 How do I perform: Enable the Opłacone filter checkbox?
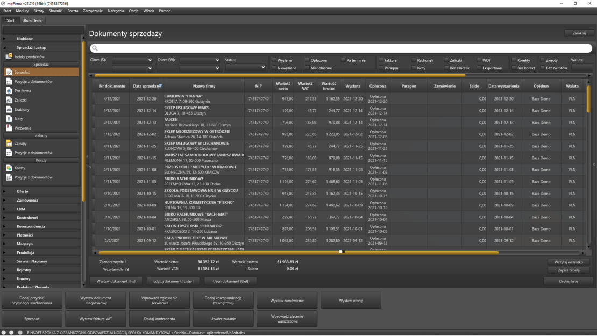(x=307, y=60)
